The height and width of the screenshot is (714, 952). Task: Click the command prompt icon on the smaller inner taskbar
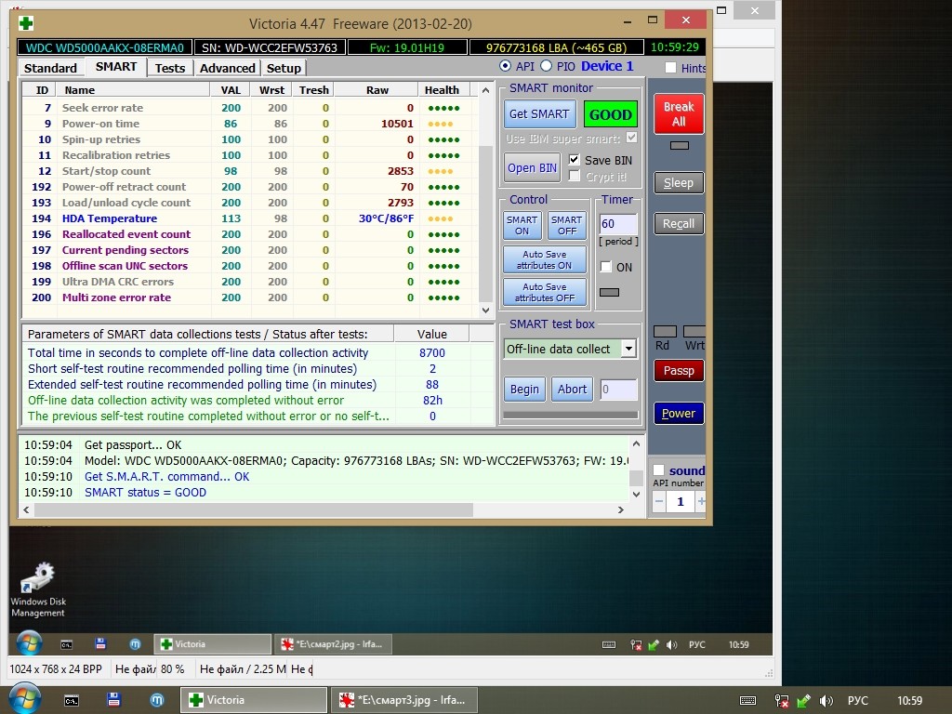(66, 645)
